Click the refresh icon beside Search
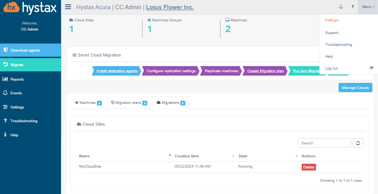Image resolution: width=378 pixels, height=194 pixels. coord(358,143)
